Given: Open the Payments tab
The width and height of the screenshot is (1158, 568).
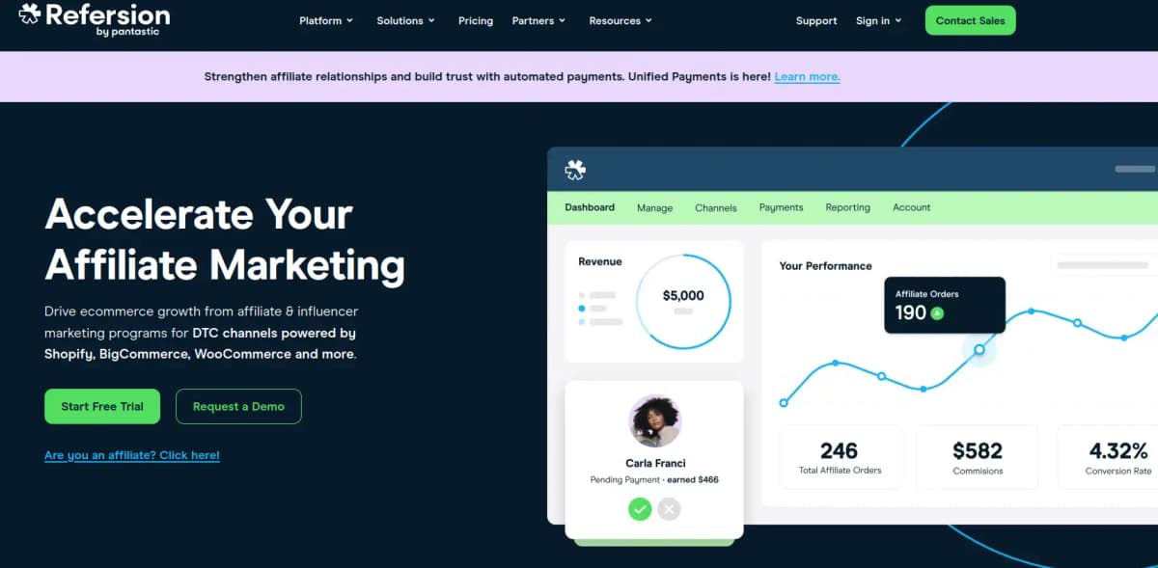Looking at the screenshot, I should click(x=782, y=207).
